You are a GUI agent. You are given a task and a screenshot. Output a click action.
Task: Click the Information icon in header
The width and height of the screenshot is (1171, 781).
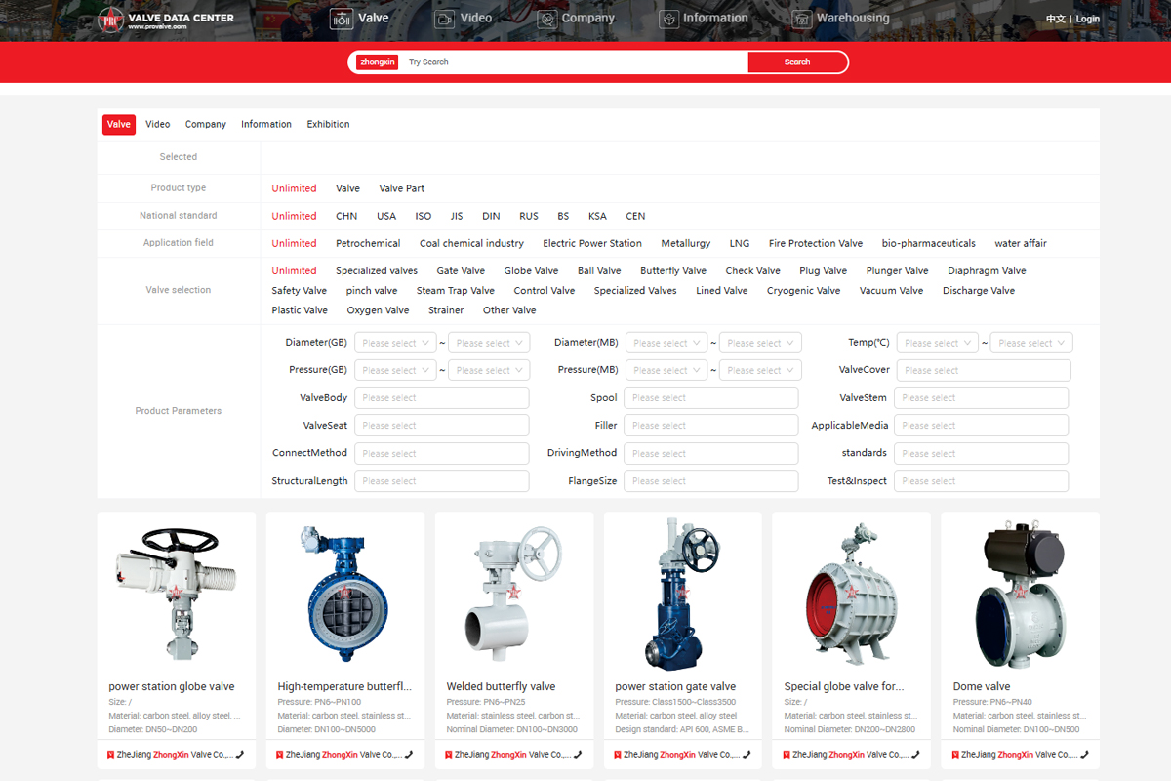pyautogui.click(x=668, y=19)
